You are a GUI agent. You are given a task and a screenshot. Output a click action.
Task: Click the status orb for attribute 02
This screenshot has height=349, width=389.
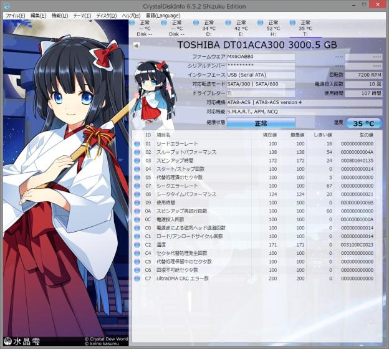click(x=137, y=152)
